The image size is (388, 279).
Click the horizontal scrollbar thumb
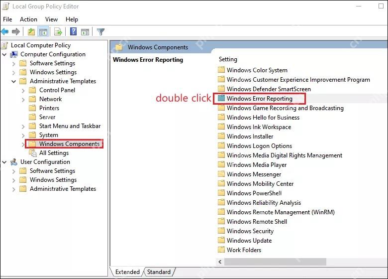275,262
